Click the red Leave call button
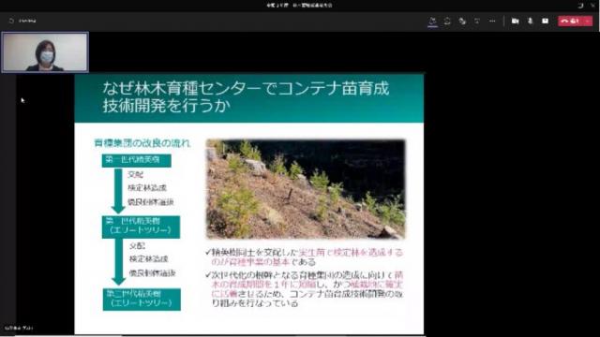This screenshot has height=337, width=600. (570, 21)
